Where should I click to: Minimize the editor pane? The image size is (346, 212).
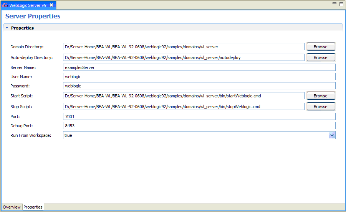click(334, 3)
